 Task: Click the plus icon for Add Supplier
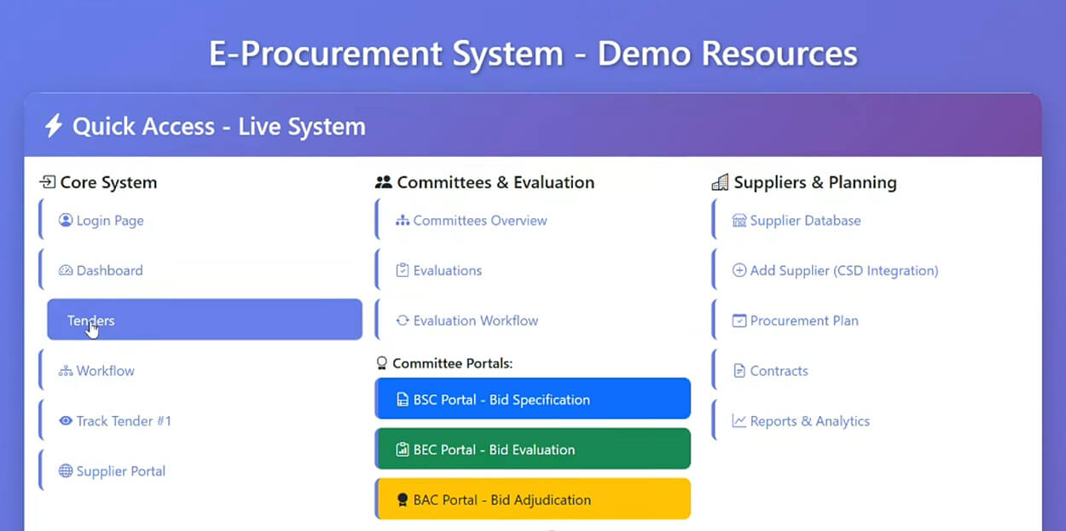click(x=739, y=271)
